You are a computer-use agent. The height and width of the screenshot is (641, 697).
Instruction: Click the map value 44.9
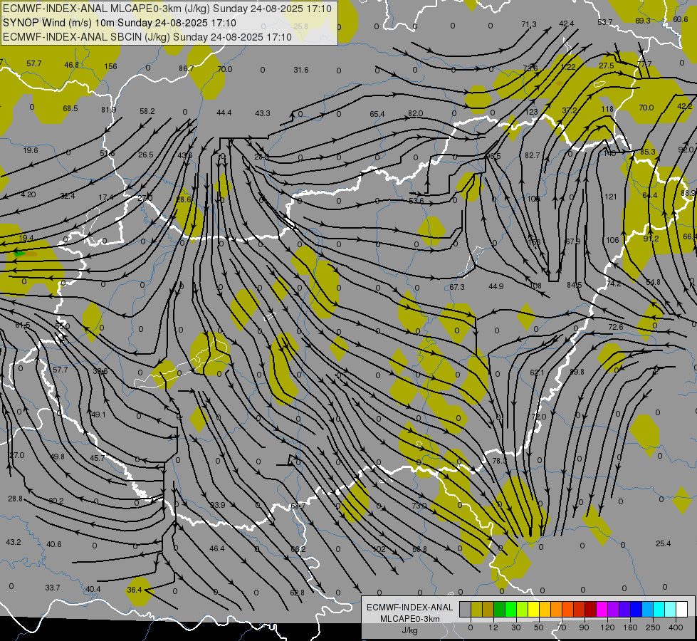pos(496,286)
